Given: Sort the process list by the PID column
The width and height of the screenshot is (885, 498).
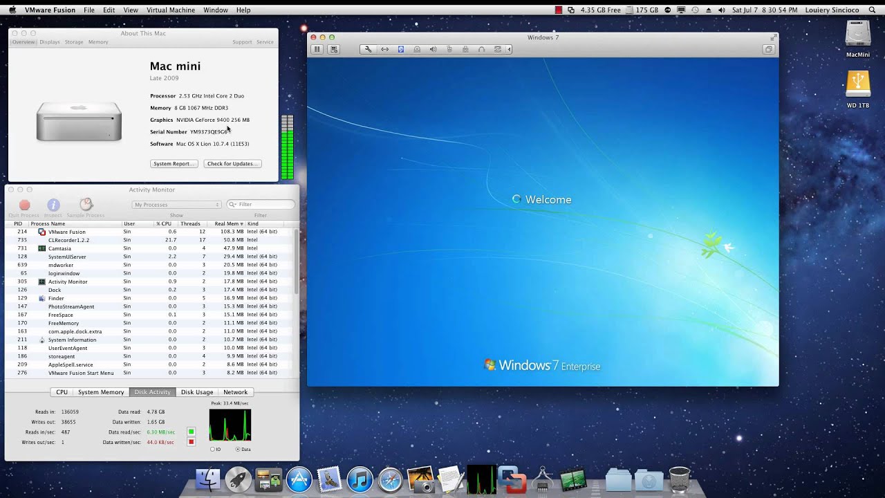Looking at the screenshot, I should pos(18,223).
